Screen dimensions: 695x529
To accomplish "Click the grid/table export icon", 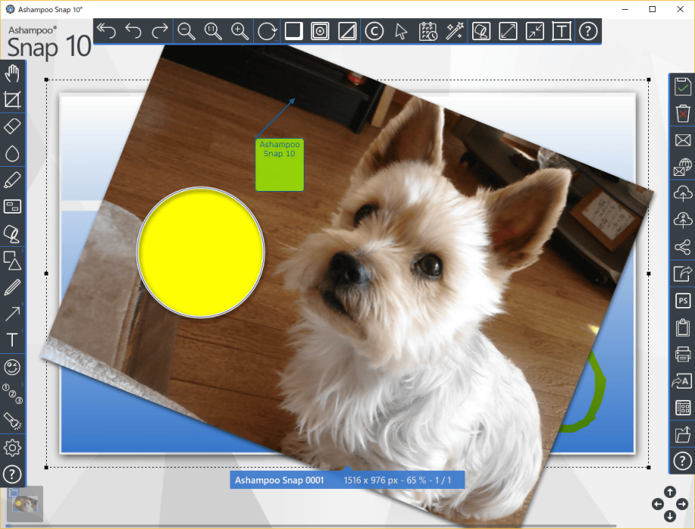I will tap(683, 408).
